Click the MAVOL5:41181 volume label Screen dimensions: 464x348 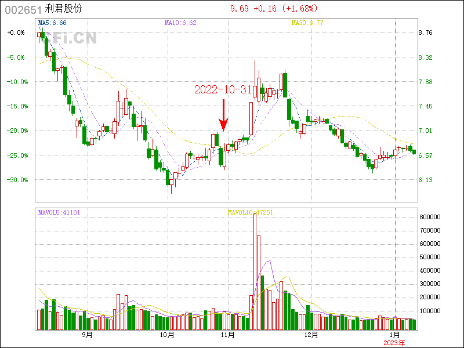click(59, 212)
